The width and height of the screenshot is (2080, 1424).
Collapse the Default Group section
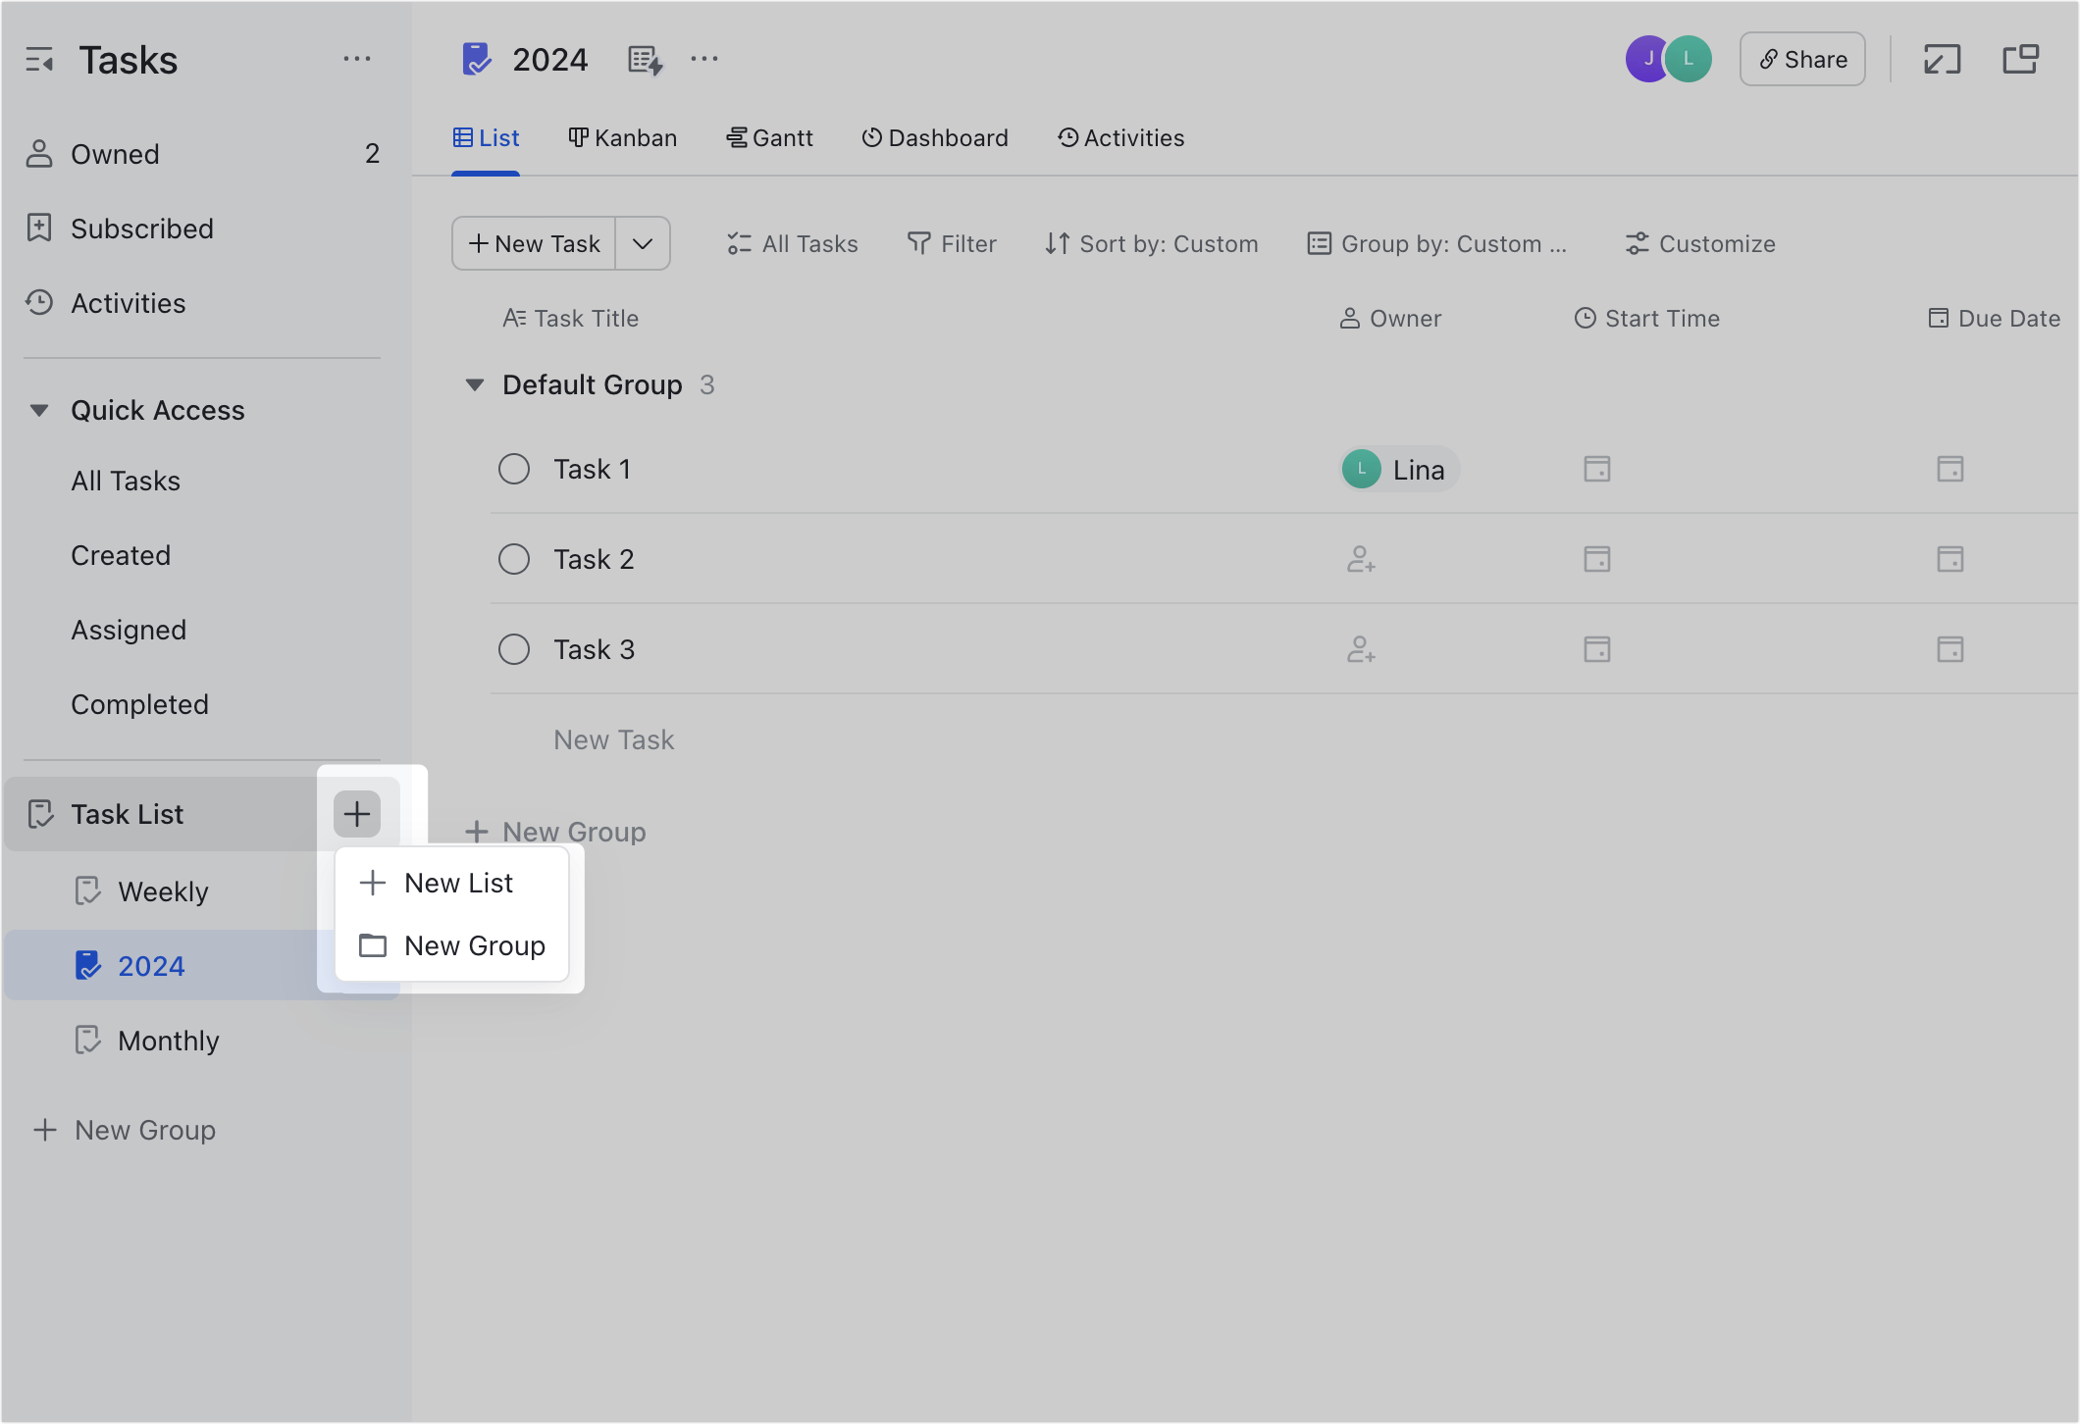coord(475,384)
